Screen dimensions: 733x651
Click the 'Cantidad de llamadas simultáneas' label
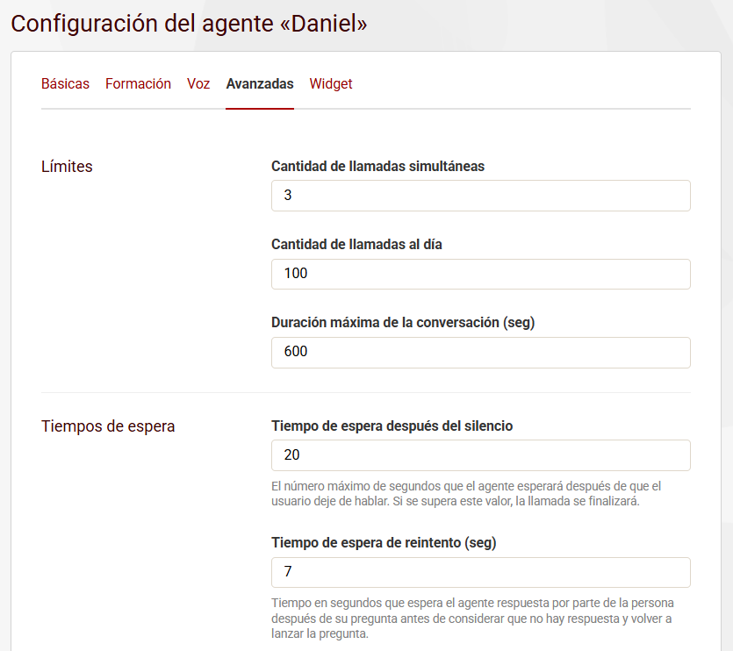coord(377,166)
